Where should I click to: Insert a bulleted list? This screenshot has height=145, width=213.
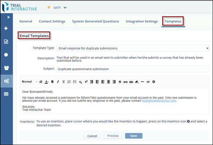[75, 82]
